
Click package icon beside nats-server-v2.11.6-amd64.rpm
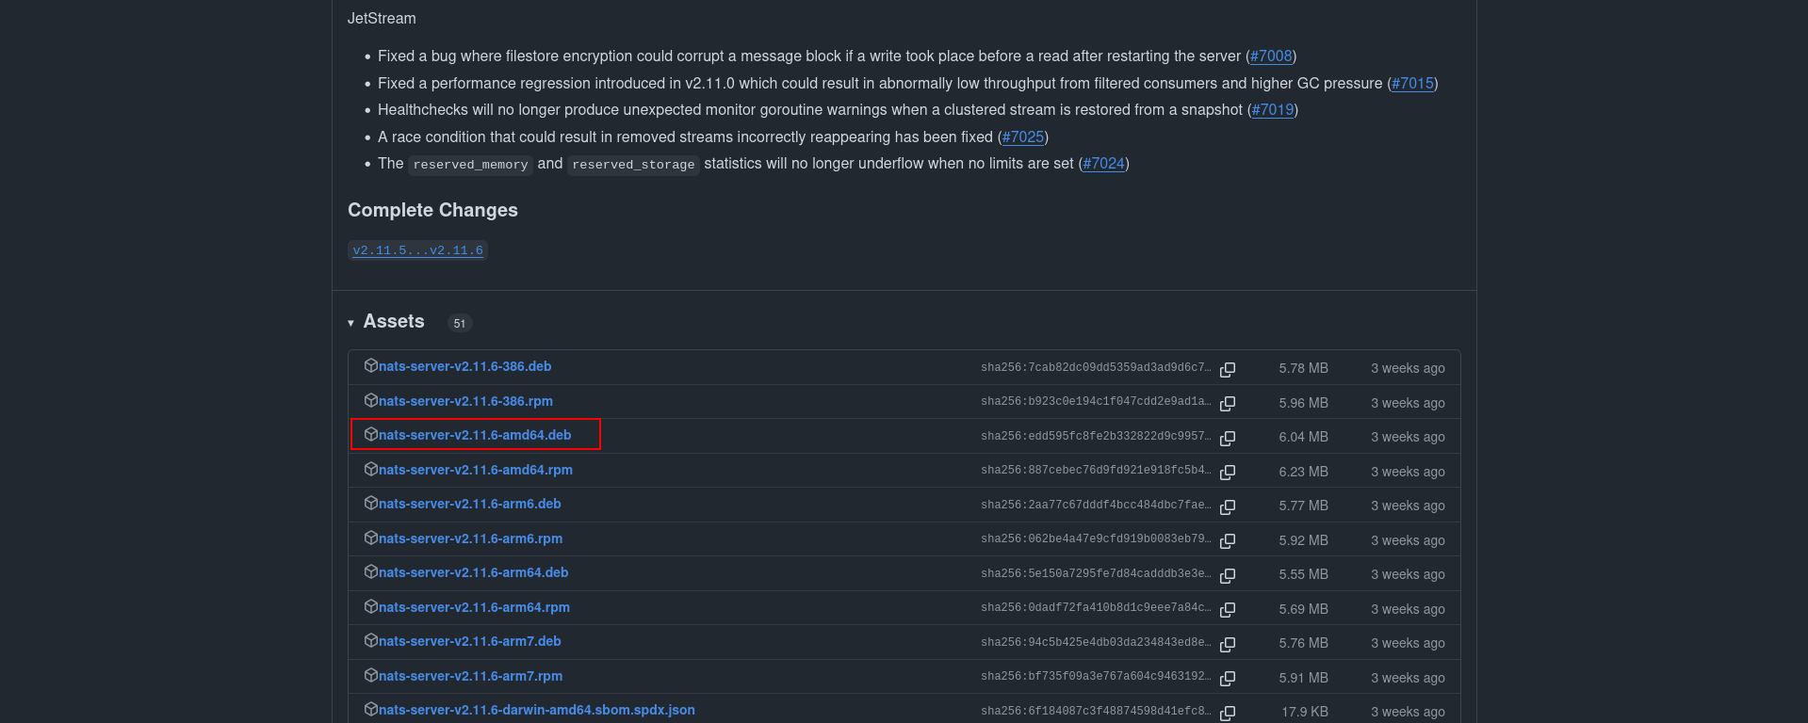[371, 469]
